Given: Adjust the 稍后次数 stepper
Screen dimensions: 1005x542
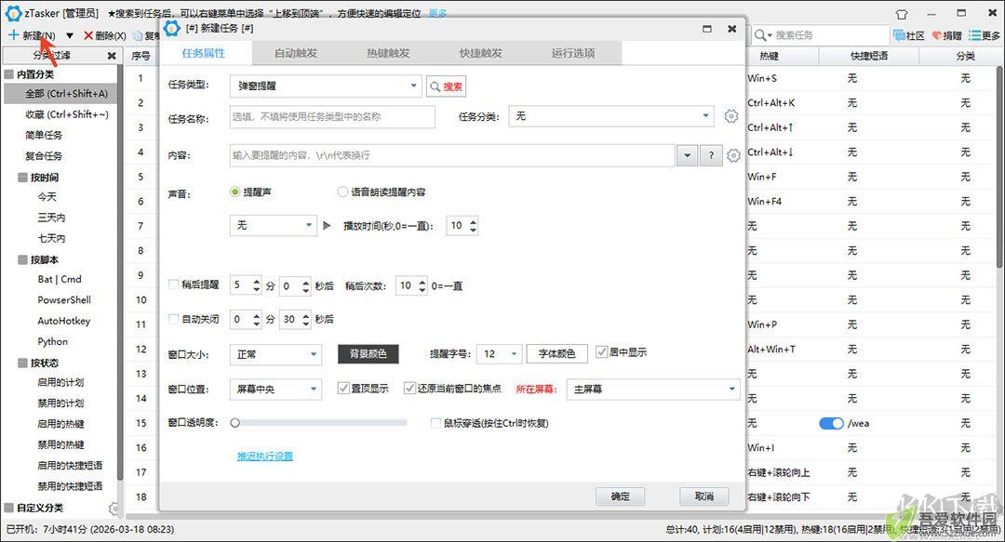Looking at the screenshot, I should pyautogui.click(x=422, y=285).
